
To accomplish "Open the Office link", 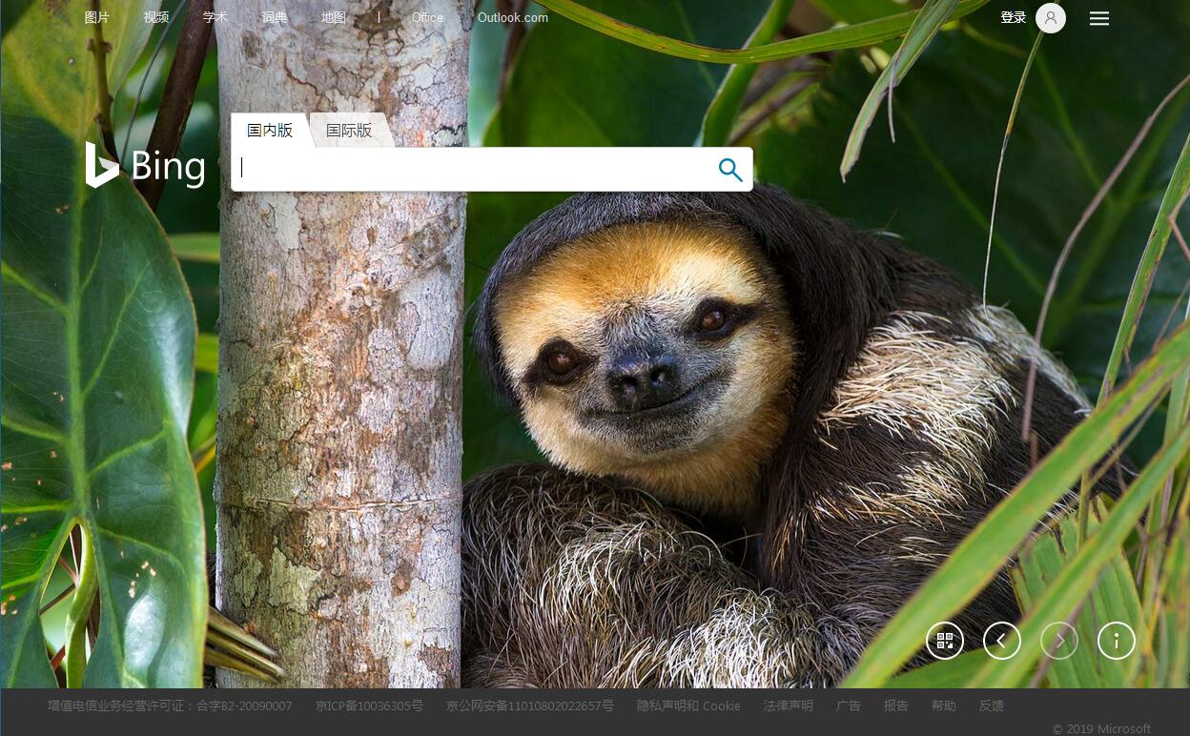I will [427, 17].
